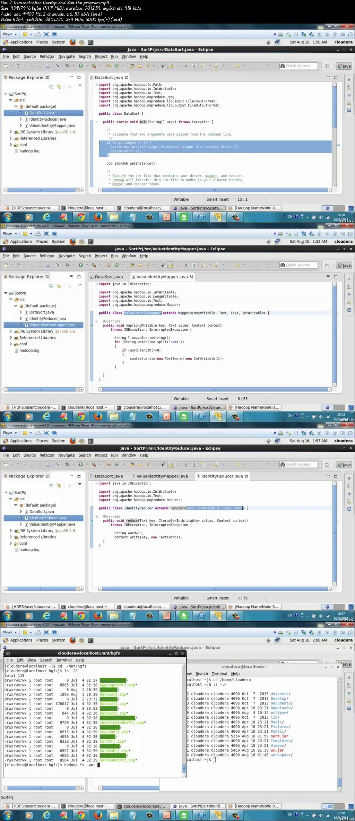Screen dimensions: 355x821
Task: Open the Project menu in the 1:52 AM Eclipse window
Action: coord(101,256)
